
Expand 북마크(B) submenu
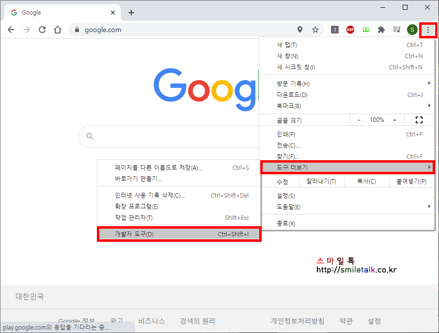click(x=347, y=106)
